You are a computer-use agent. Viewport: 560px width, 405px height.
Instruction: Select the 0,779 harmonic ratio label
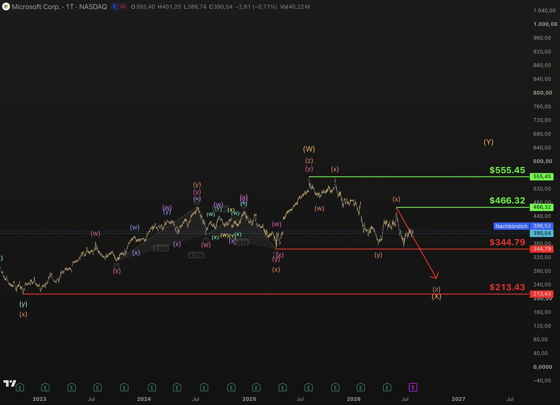click(x=196, y=255)
